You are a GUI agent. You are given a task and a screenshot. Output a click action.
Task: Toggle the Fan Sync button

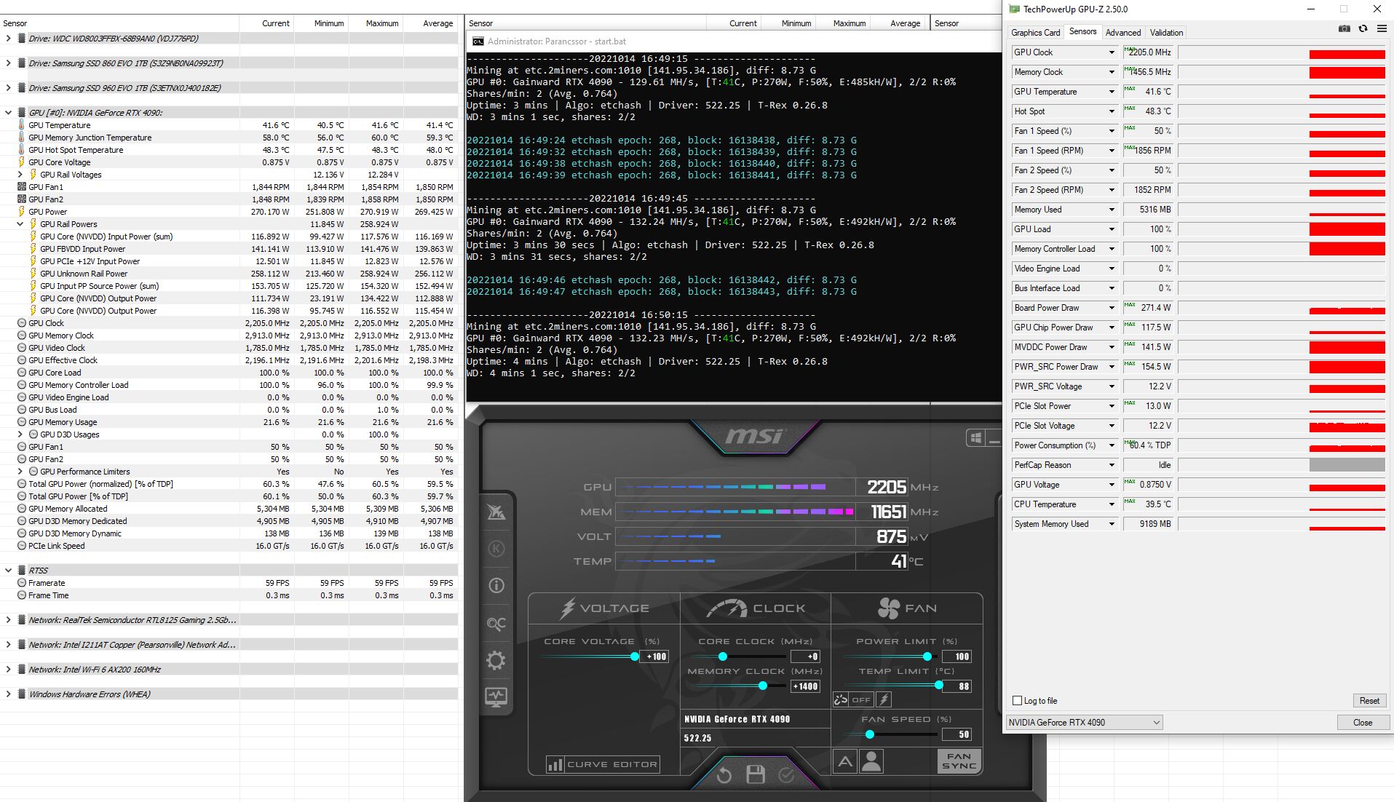(959, 761)
